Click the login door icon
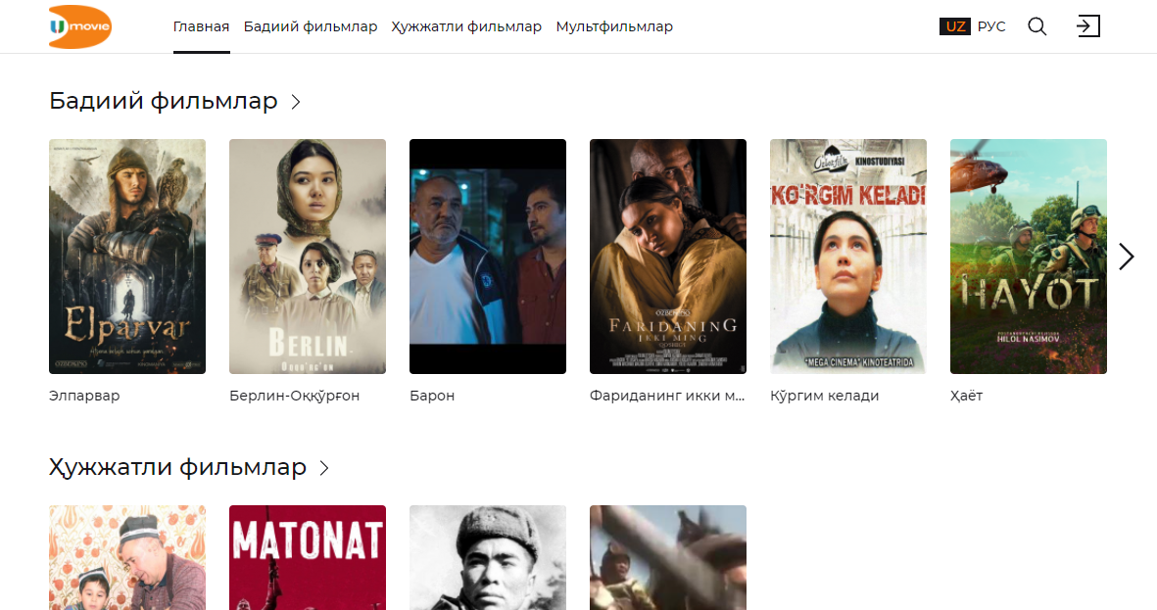Screen dimensions: 1157x610 [x=1087, y=26]
